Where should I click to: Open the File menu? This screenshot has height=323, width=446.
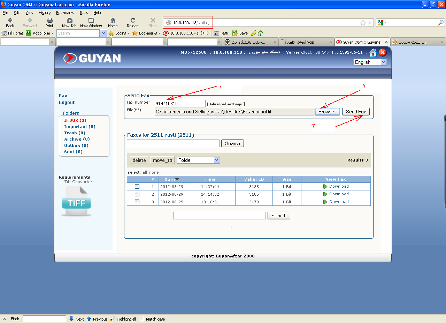pyautogui.click(x=5, y=13)
